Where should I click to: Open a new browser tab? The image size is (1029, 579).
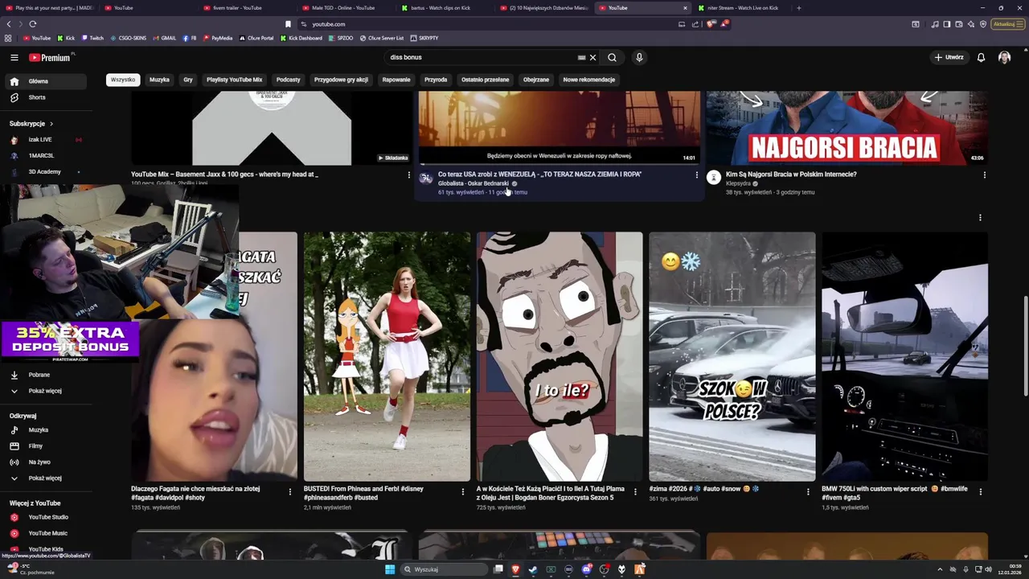(x=798, y=8)
